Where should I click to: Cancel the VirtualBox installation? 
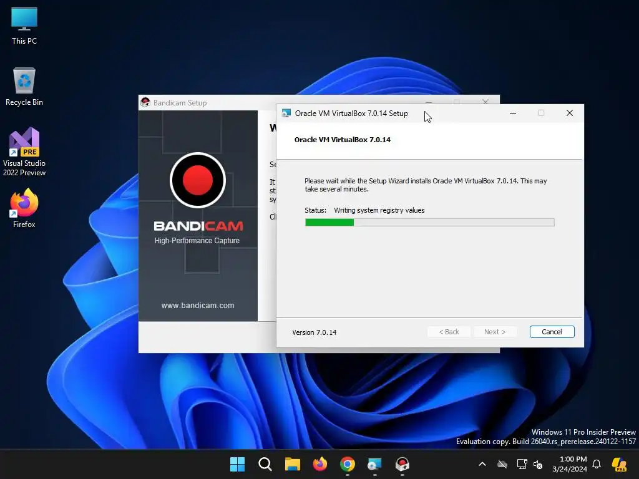[552, 332]
